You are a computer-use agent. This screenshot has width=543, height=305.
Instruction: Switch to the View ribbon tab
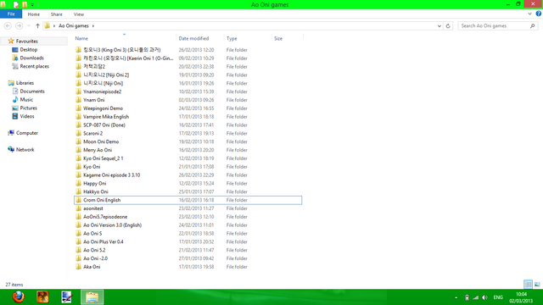click(x=79, y=14)
